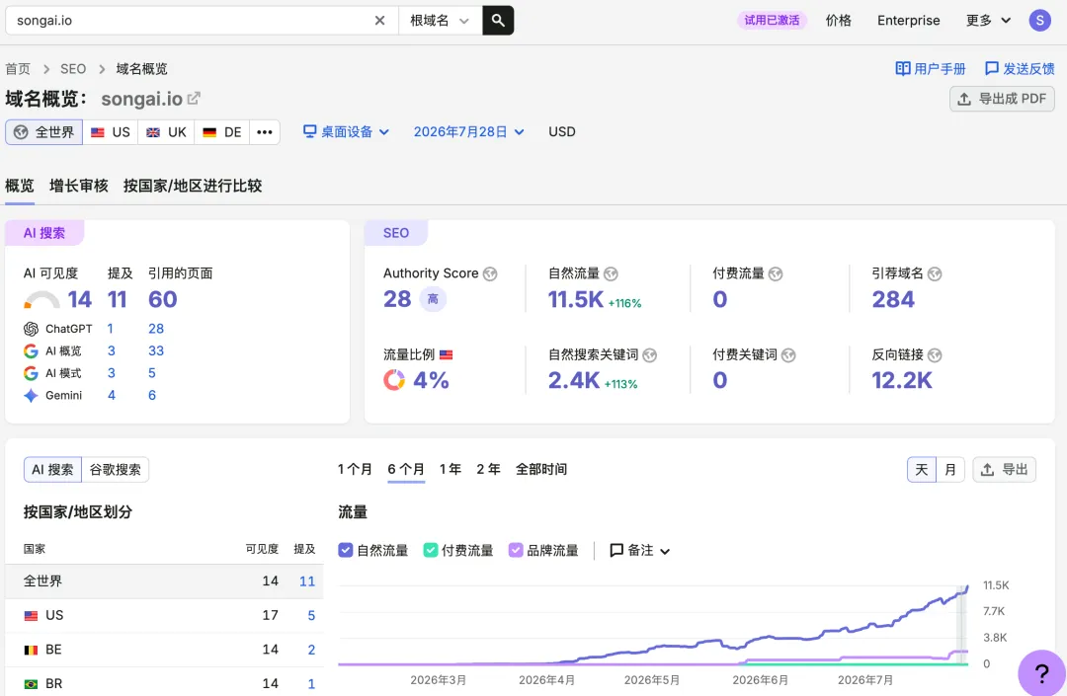
Task: Open the 反向链接 12.2K value
Action: pos(902,381)
